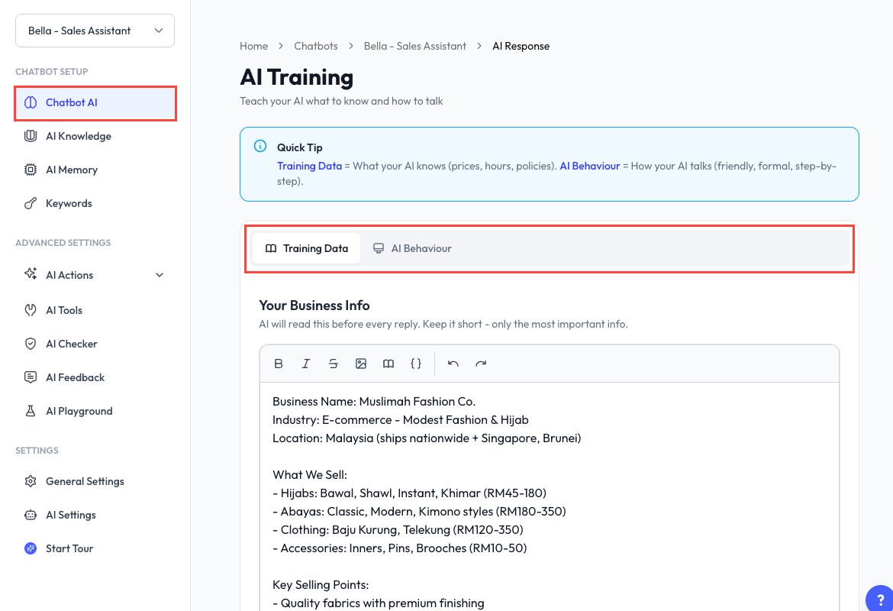
Task: Toggle strikethrough formatting in the editor
Action: pos(334,364)
